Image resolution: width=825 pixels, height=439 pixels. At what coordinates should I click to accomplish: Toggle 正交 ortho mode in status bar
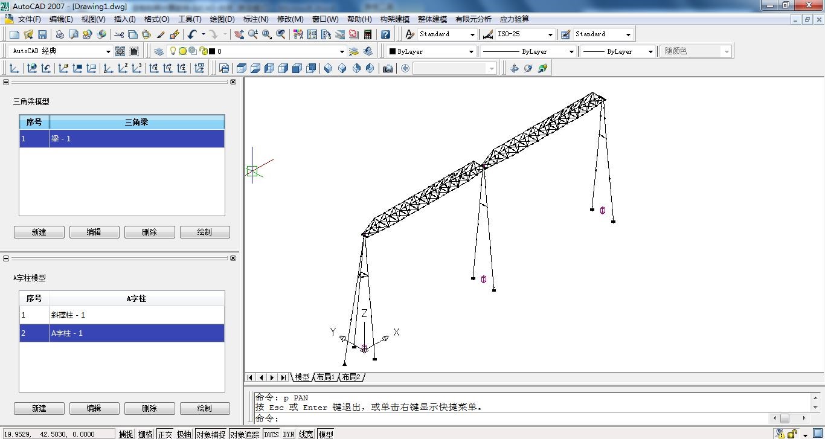(x=165, y=434)
